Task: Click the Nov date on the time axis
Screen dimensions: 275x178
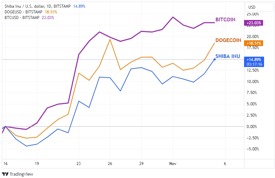Action: (x=173, y=164)
